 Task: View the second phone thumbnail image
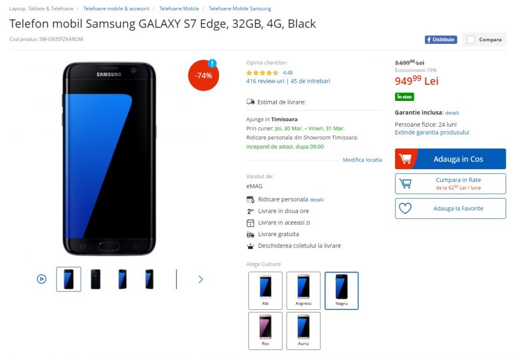tap(96, 279)
